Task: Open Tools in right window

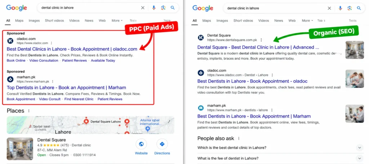Action: [352, 20]
